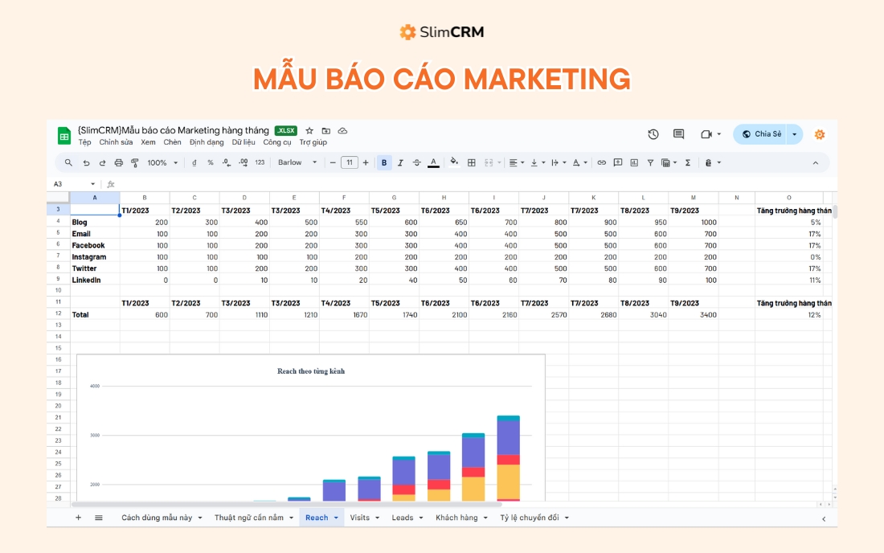This screenshot has height=553, width=884.
Task: Select the paint format tool
Action: coord(137,162)
